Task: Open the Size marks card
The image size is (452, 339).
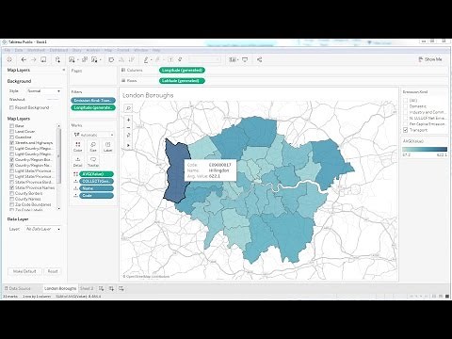Action: [x=93, y=147]
